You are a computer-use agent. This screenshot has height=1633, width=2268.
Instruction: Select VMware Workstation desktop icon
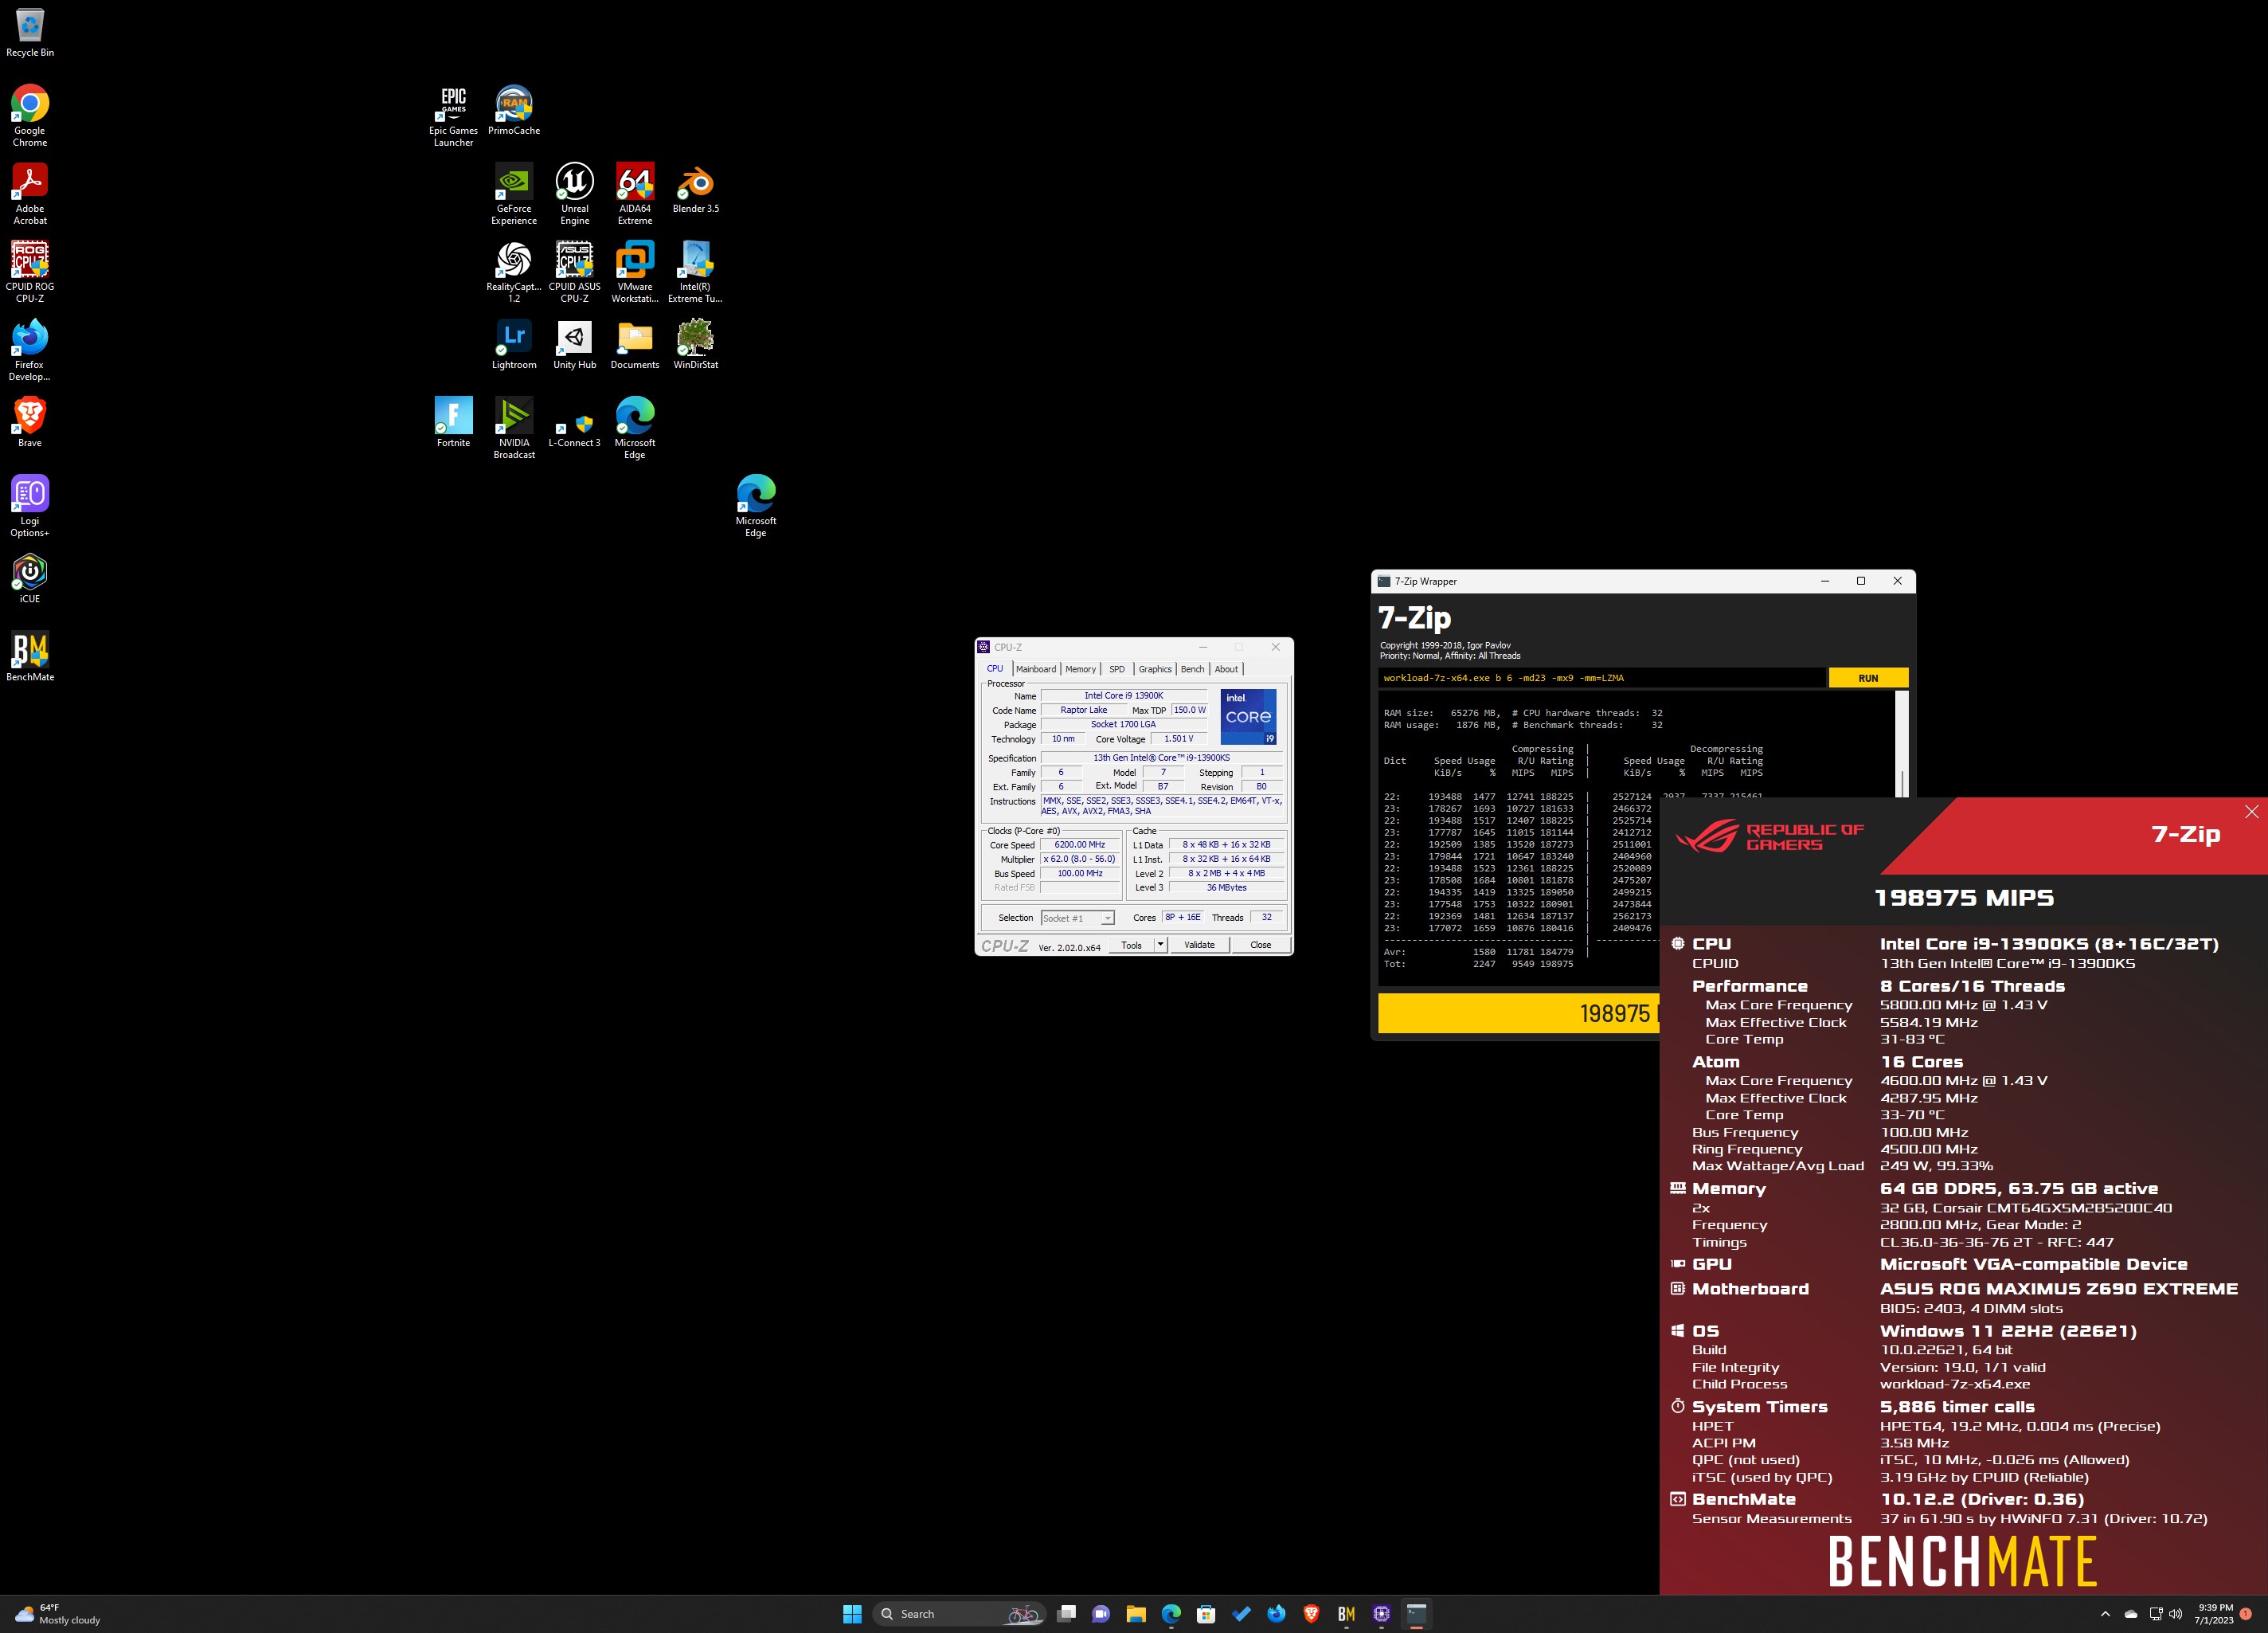635,272
